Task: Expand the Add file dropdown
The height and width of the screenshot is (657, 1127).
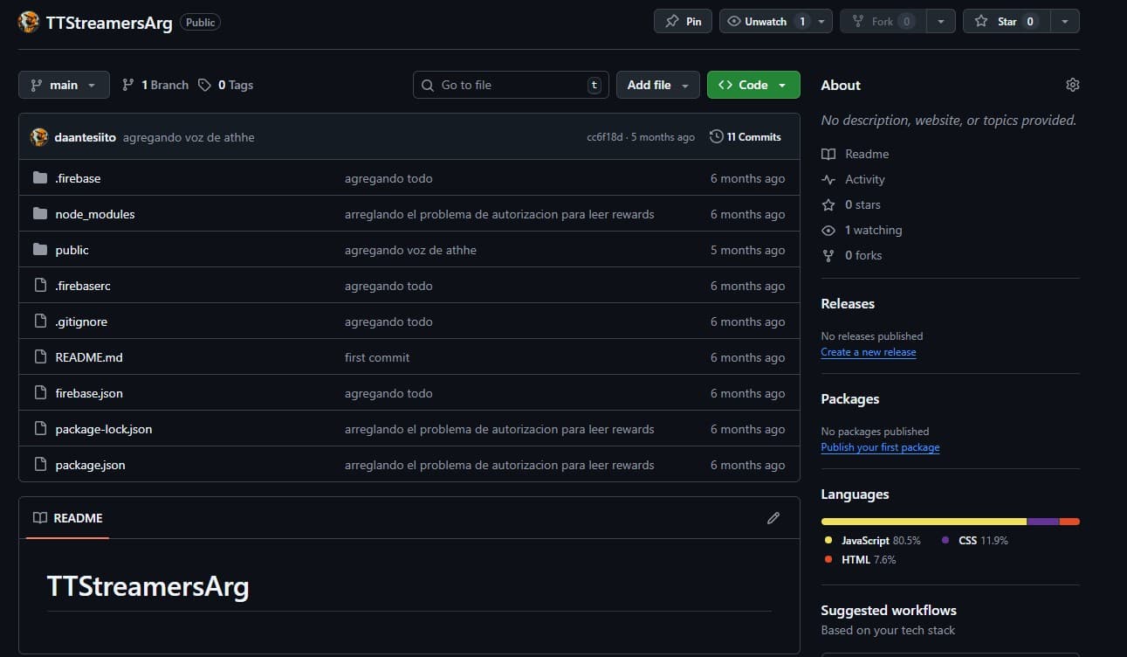Action: tap(657, 85)
